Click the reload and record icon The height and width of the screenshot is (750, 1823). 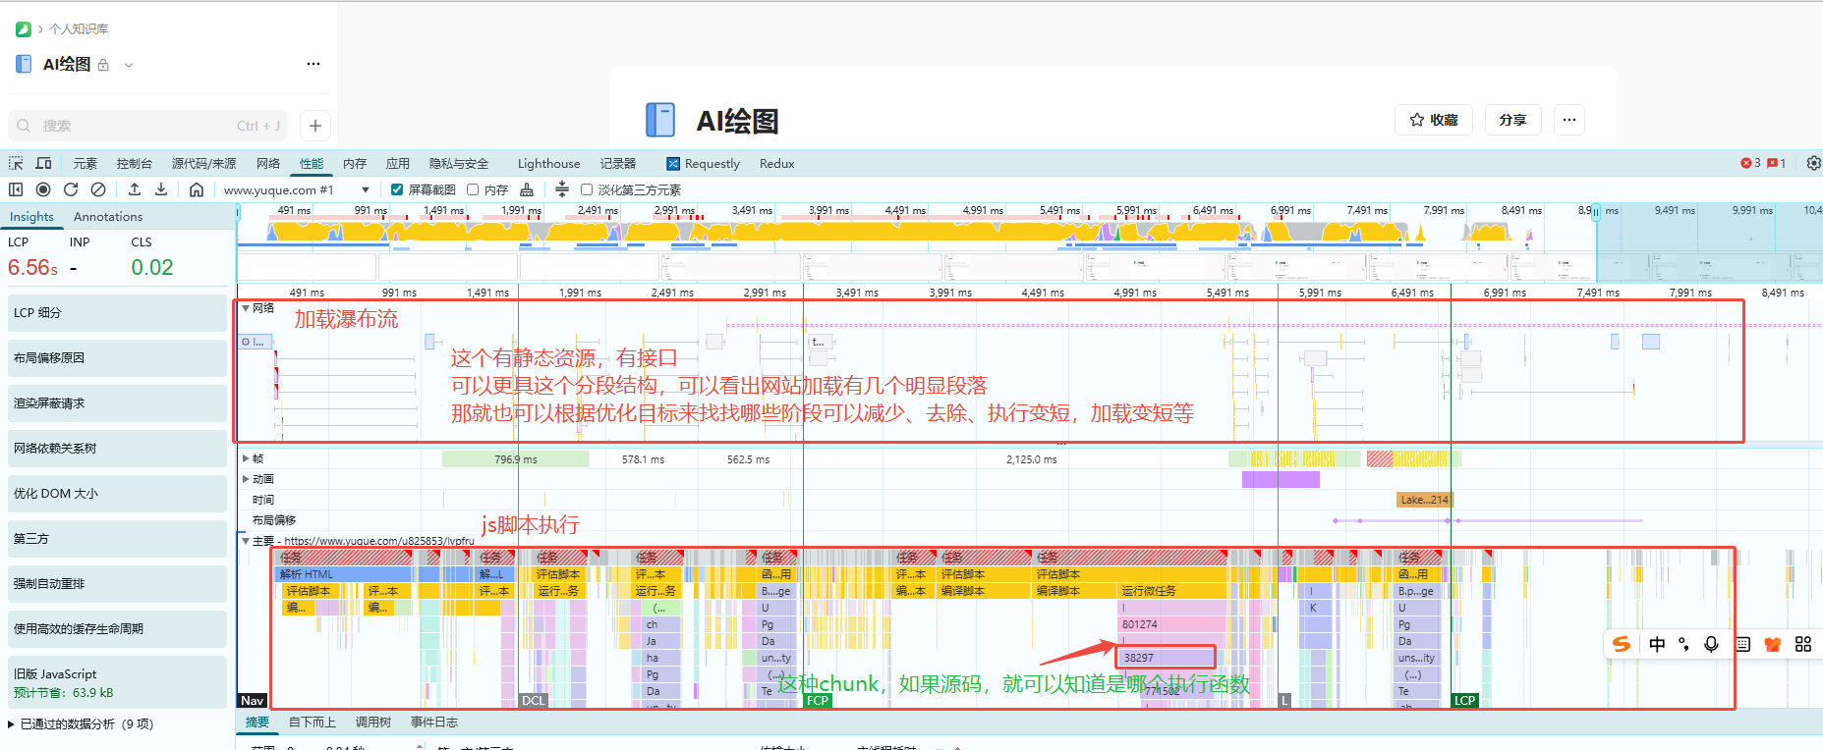71,189
